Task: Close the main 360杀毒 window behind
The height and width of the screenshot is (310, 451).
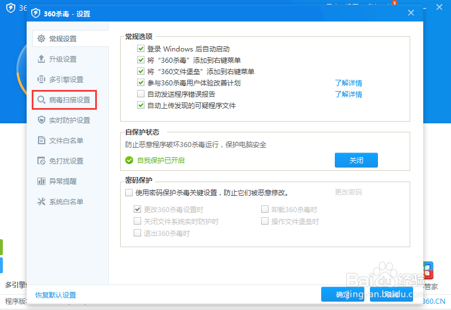Action: [439, 7]
